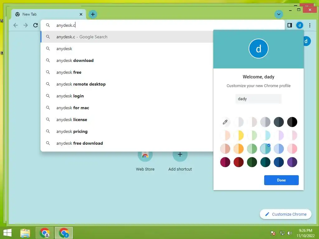Select the checked teal theme swatch

coord(265,149)
